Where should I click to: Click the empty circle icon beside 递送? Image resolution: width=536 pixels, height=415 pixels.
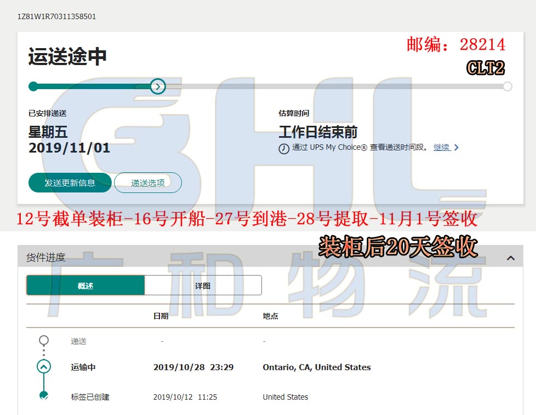44,341
